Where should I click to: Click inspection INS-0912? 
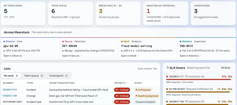[186, 46]
